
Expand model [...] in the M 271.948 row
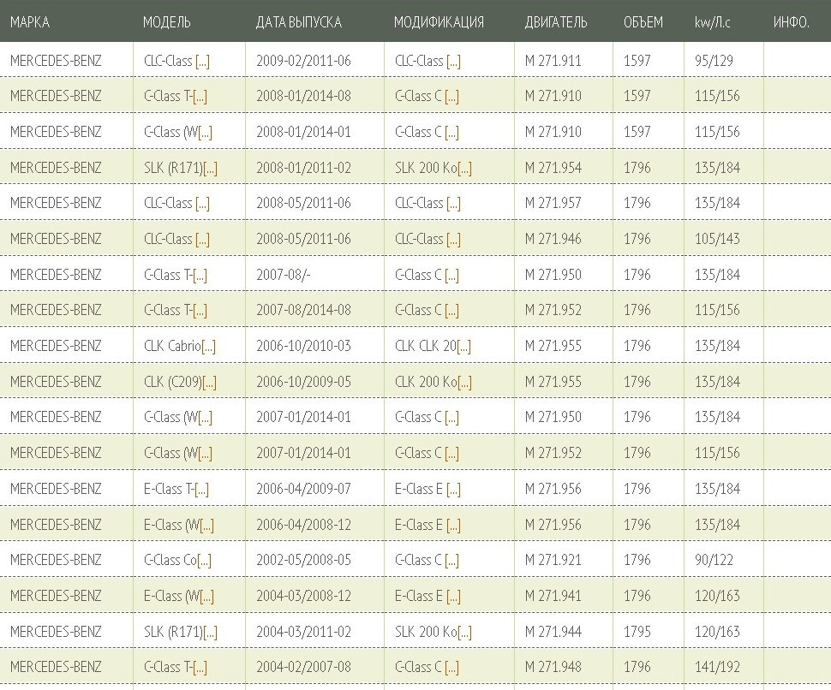[x=200, y=668]
